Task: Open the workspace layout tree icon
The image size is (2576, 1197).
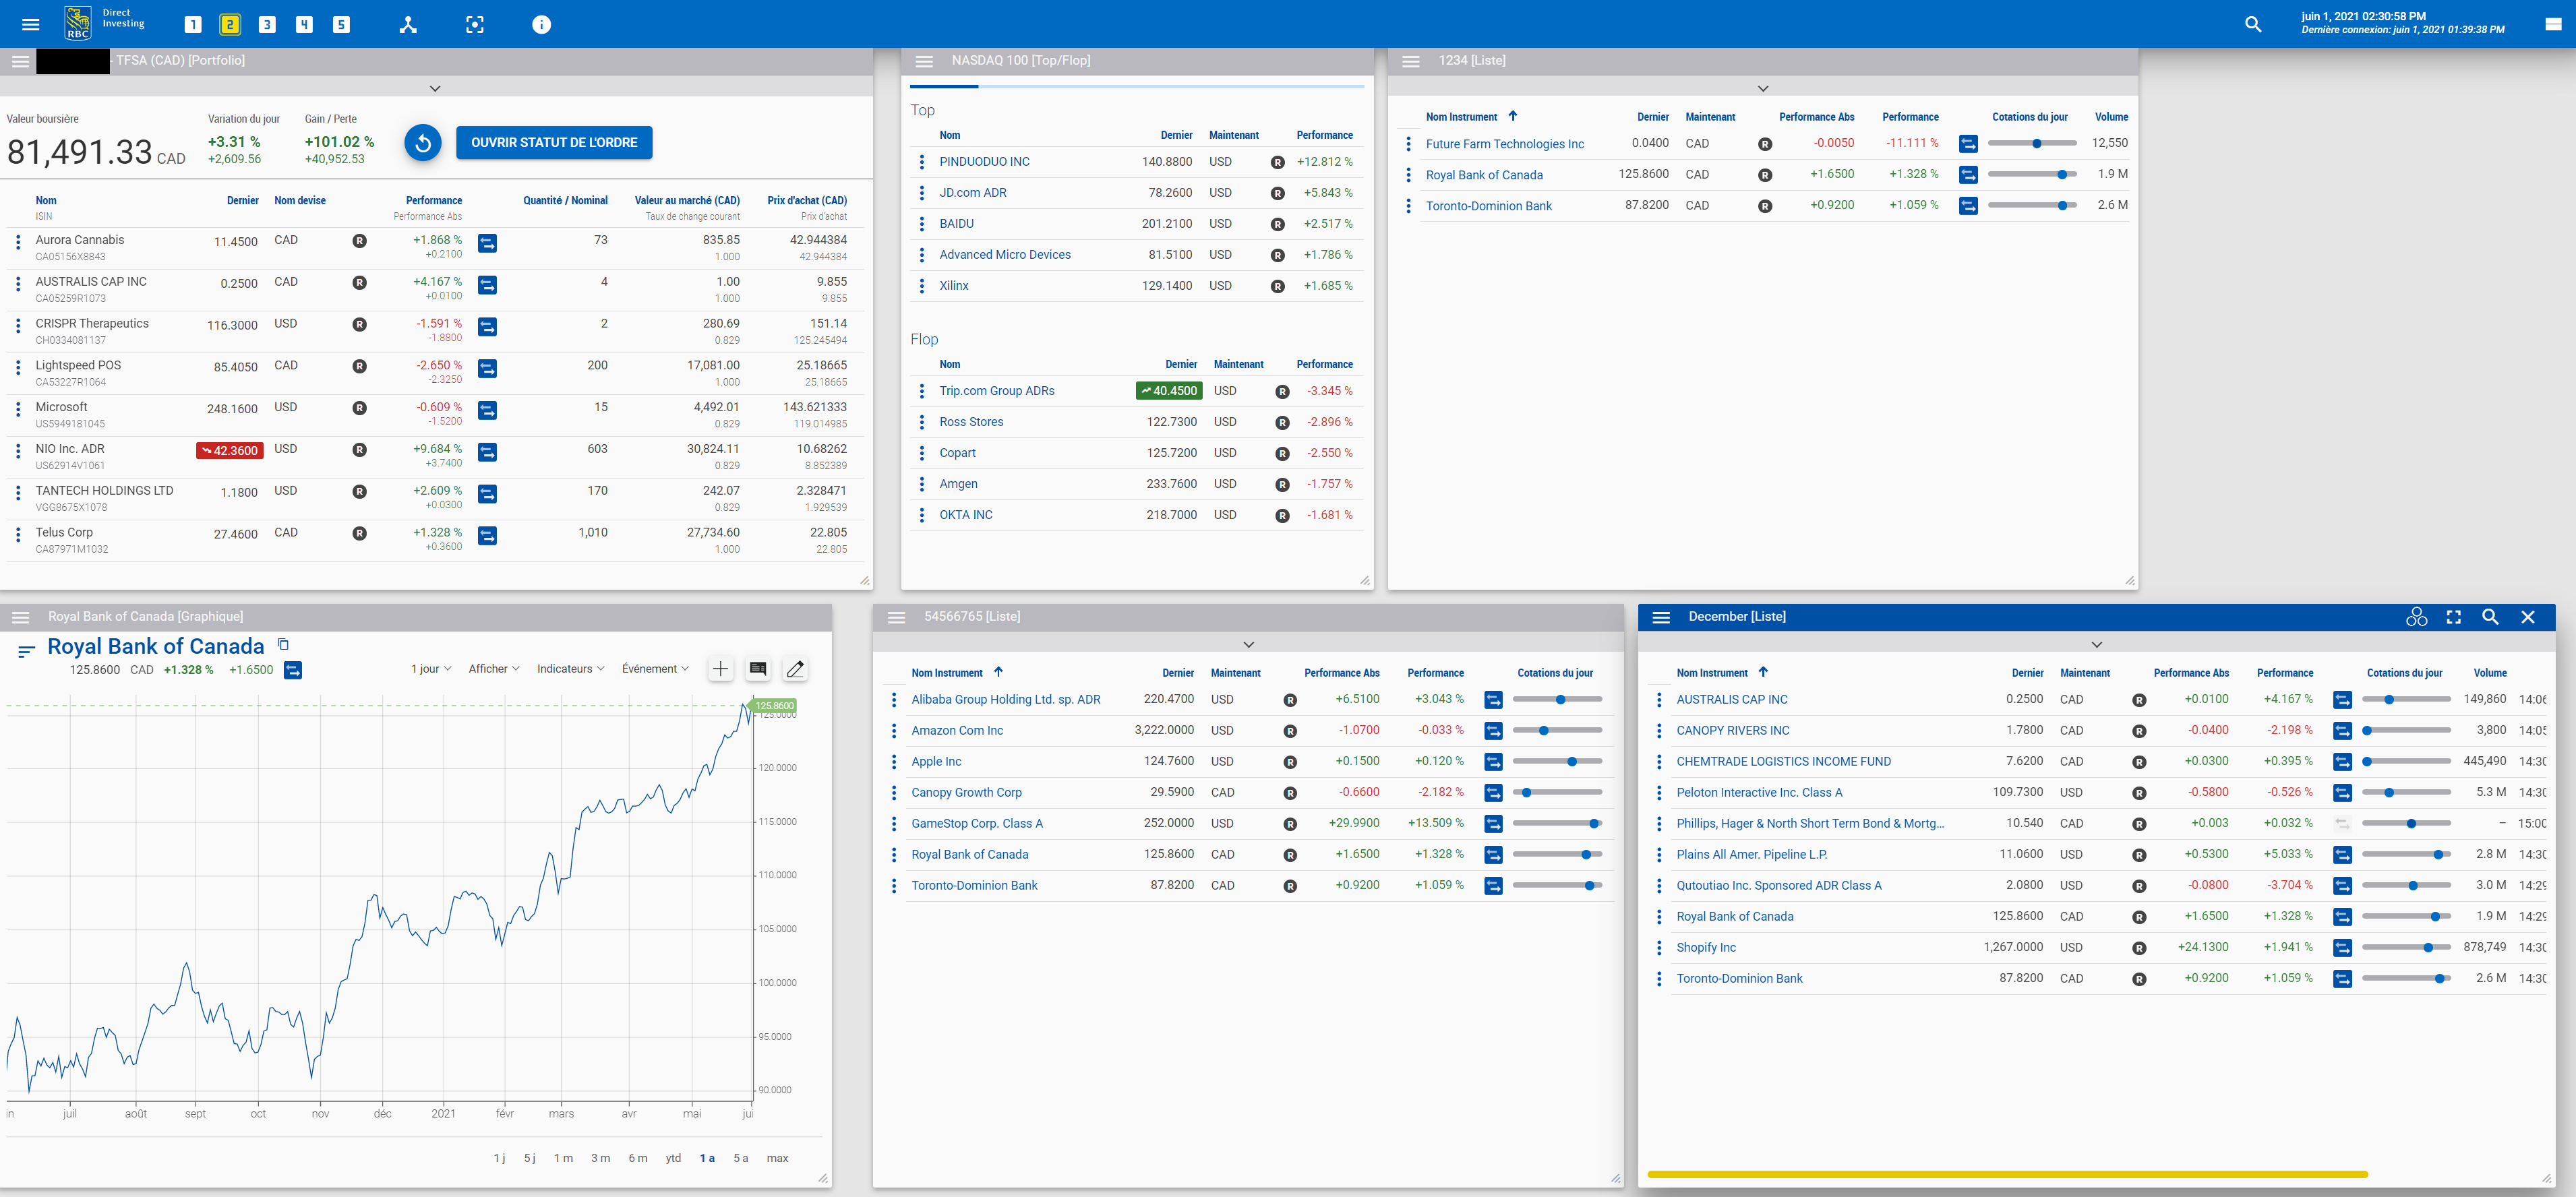Action: click(x=408, y=24)
